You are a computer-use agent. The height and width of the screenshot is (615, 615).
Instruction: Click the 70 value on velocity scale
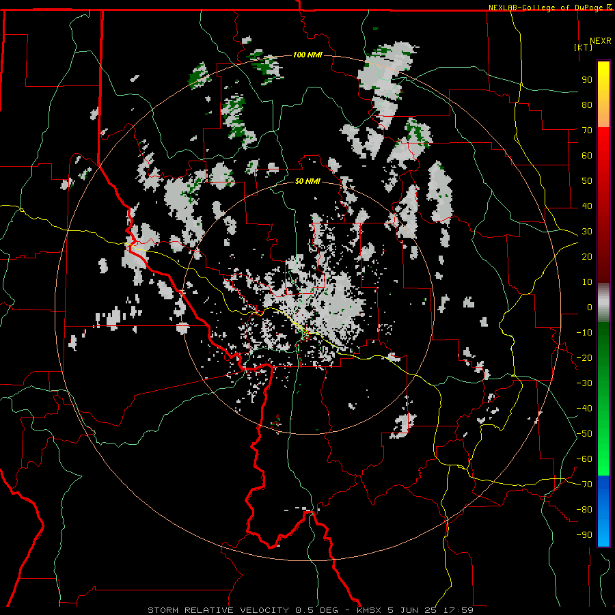pyautogui.click(x=587, y=131)
